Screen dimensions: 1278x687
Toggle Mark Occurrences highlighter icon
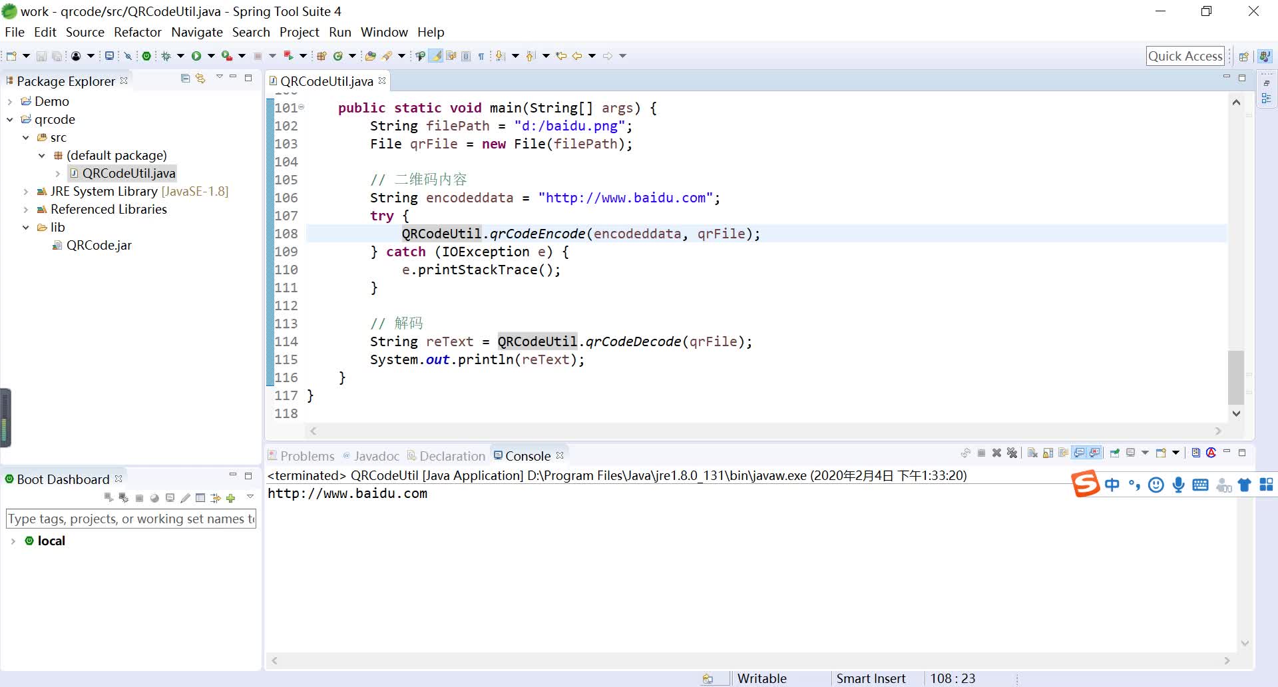point(436,56)
